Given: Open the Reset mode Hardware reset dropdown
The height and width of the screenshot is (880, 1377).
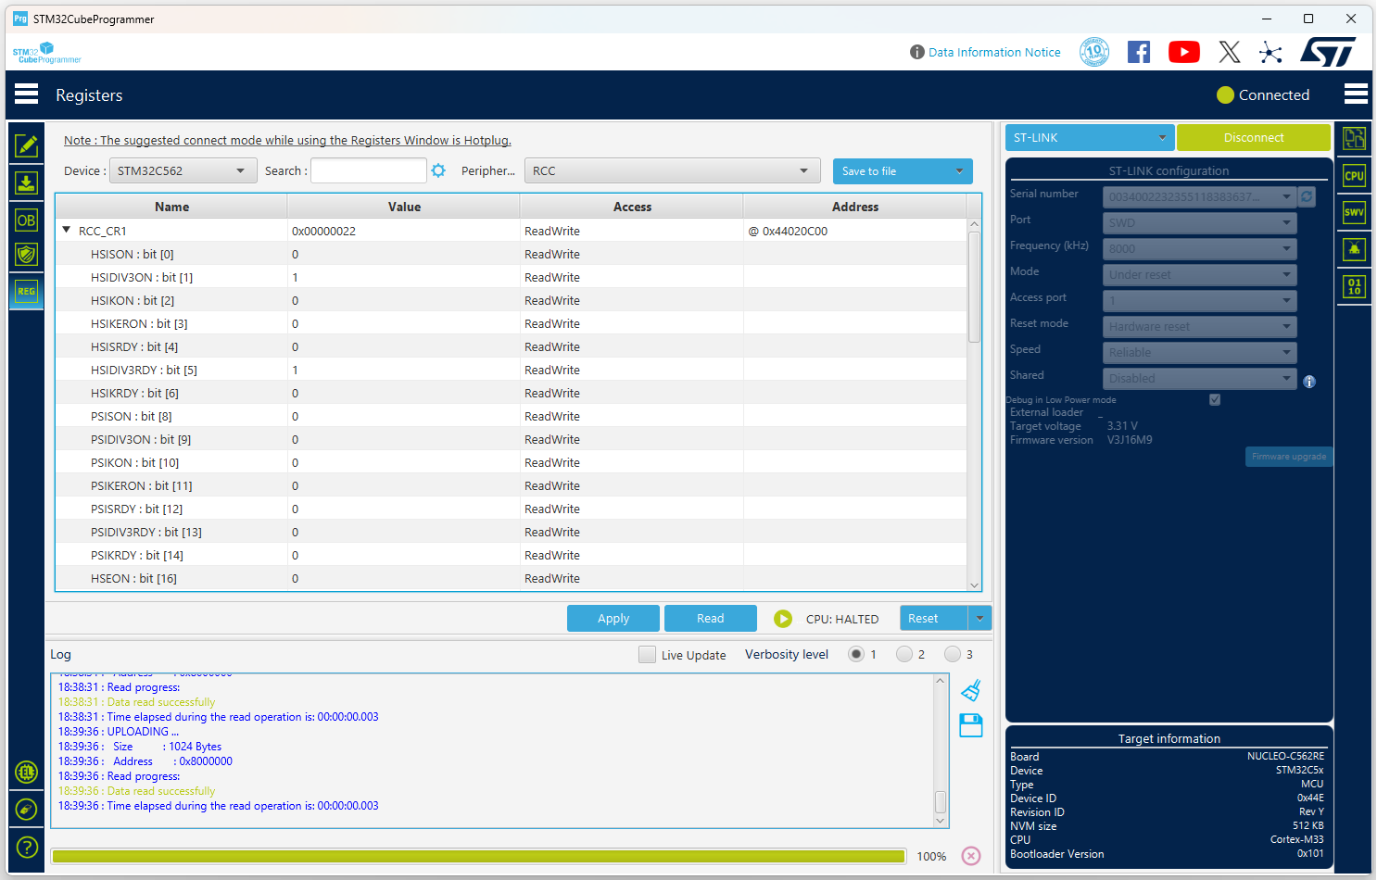Looking at the screenshot, I should (1199, 326).
